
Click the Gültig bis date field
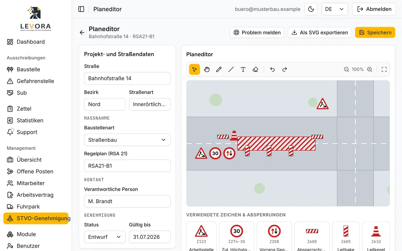click(x=150, y=237)
